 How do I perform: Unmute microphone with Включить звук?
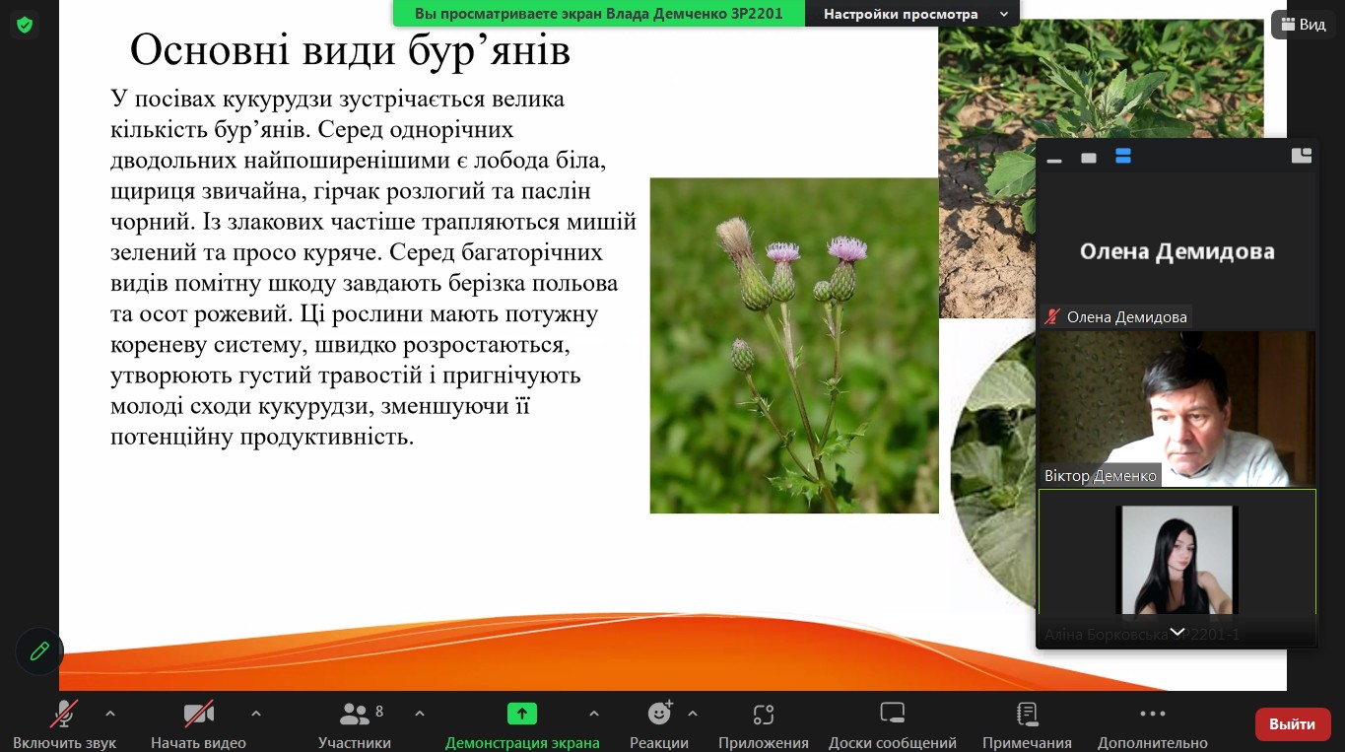pos(64,724)
